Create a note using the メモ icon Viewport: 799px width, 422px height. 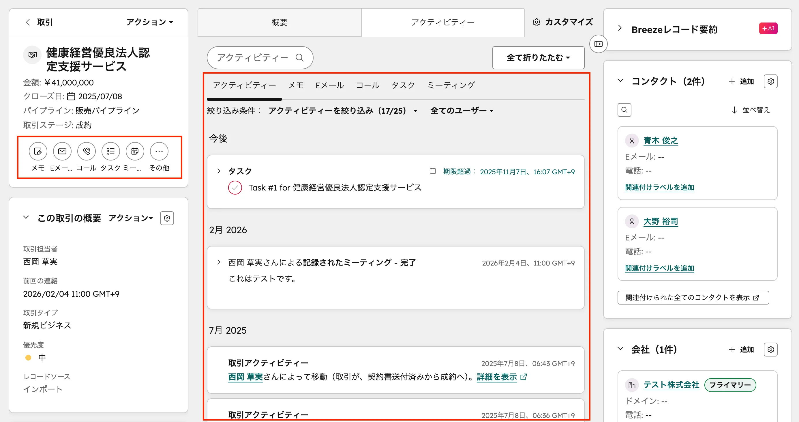[38, 152]
